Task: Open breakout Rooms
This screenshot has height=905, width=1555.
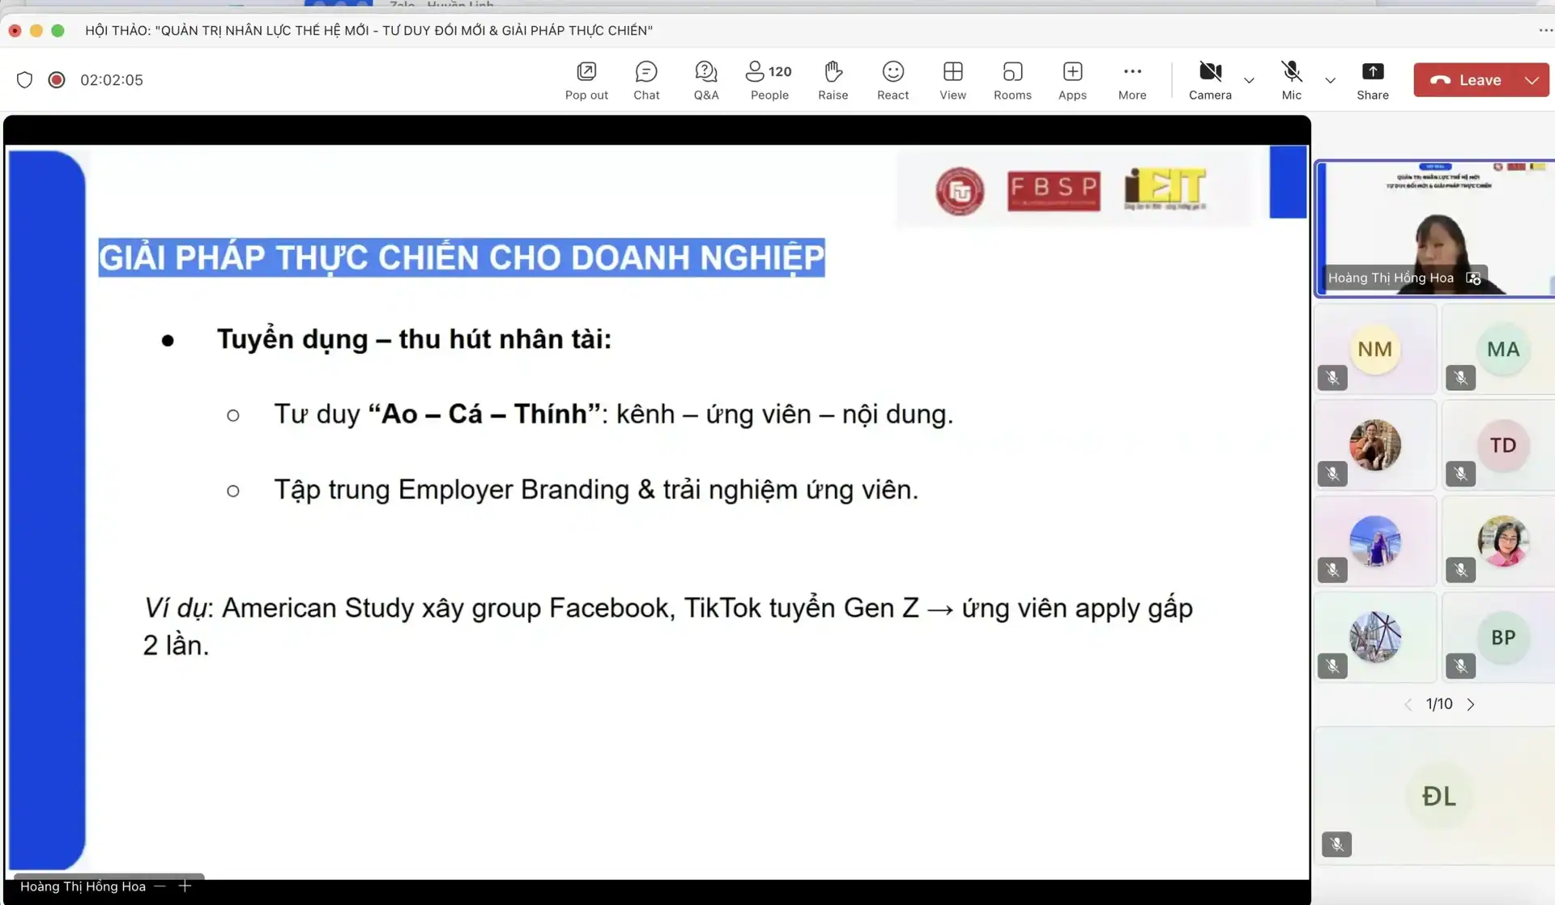Action: coord(1012,79)
